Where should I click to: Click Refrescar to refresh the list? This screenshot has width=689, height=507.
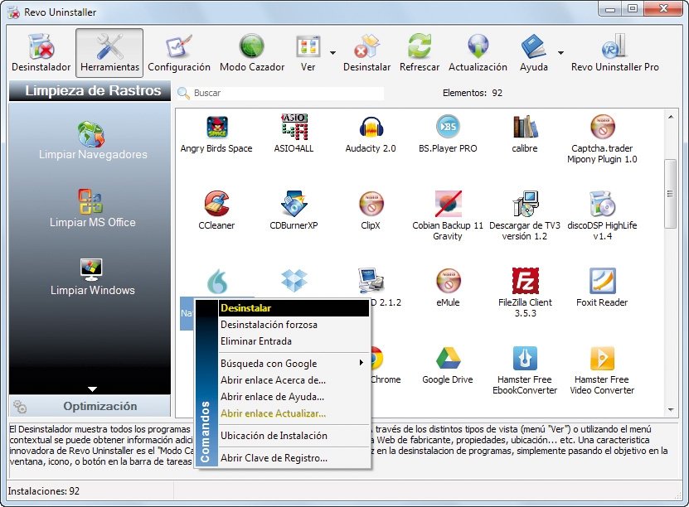point(420,53)
